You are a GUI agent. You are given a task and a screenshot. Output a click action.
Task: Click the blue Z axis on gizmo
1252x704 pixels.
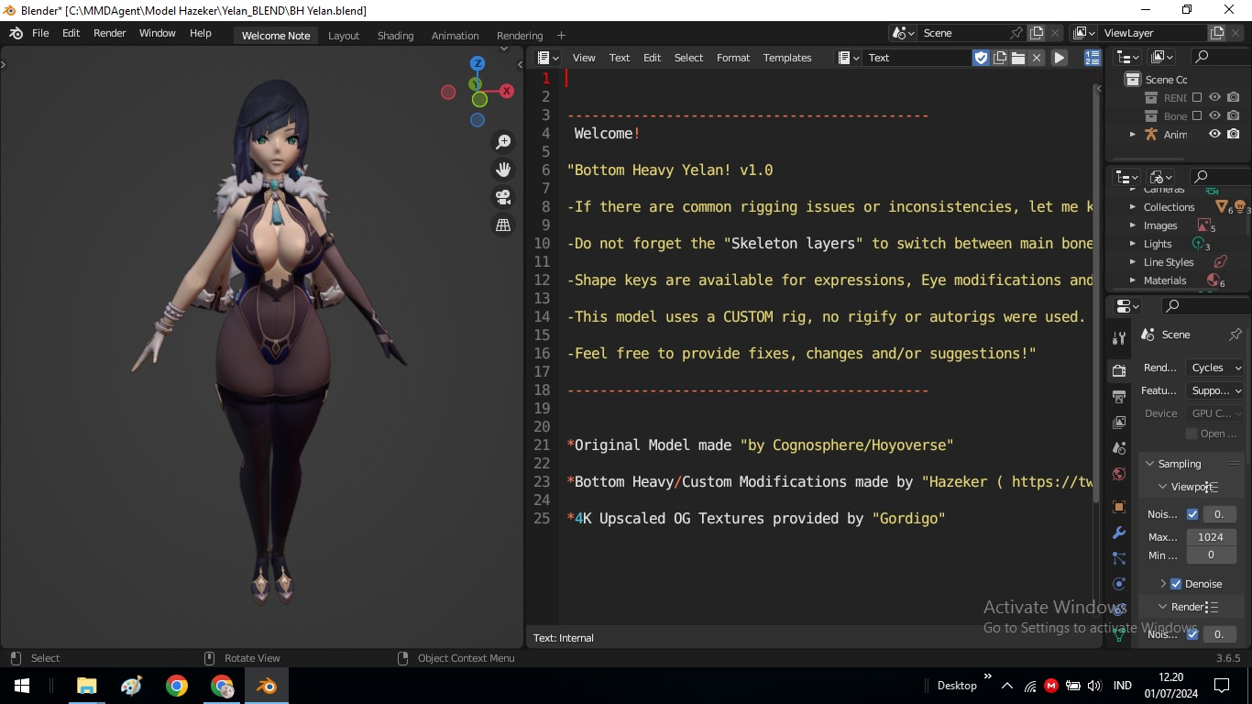point(478,63)
